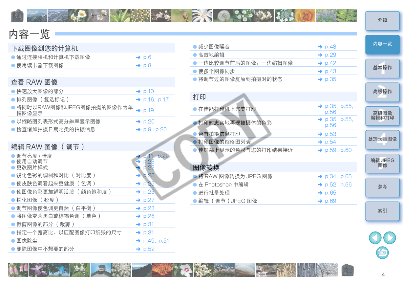Image resolution: width=403 pixels, height=285 pixels.
Task: Open p.26 link for 单色
Action: (x=149, y=216)
